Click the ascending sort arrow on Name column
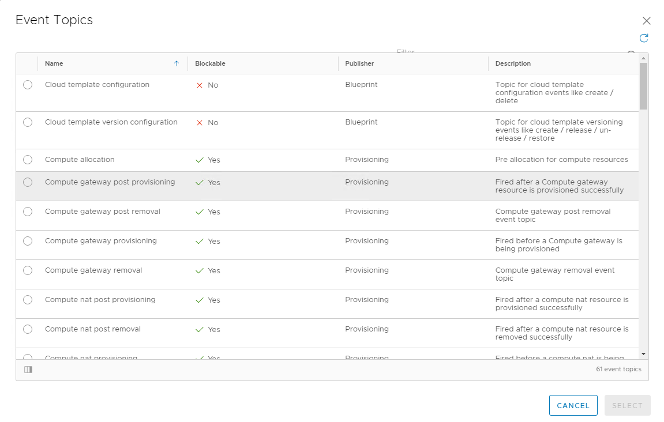 (177, 63)
